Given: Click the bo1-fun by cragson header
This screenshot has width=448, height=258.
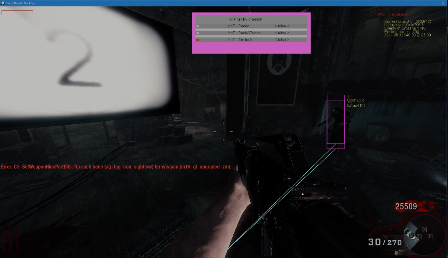Looking at the screenshot, I should click(245, 19).
